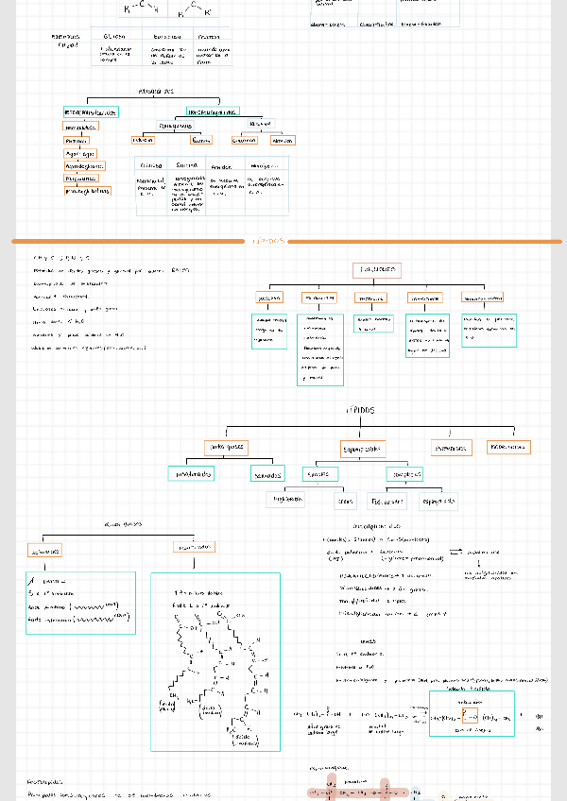Image resolution: width=567 pixels, height=801 pixels.
Task: Click the Triglicéridos leaf box
Action: (x=285, y=499)
